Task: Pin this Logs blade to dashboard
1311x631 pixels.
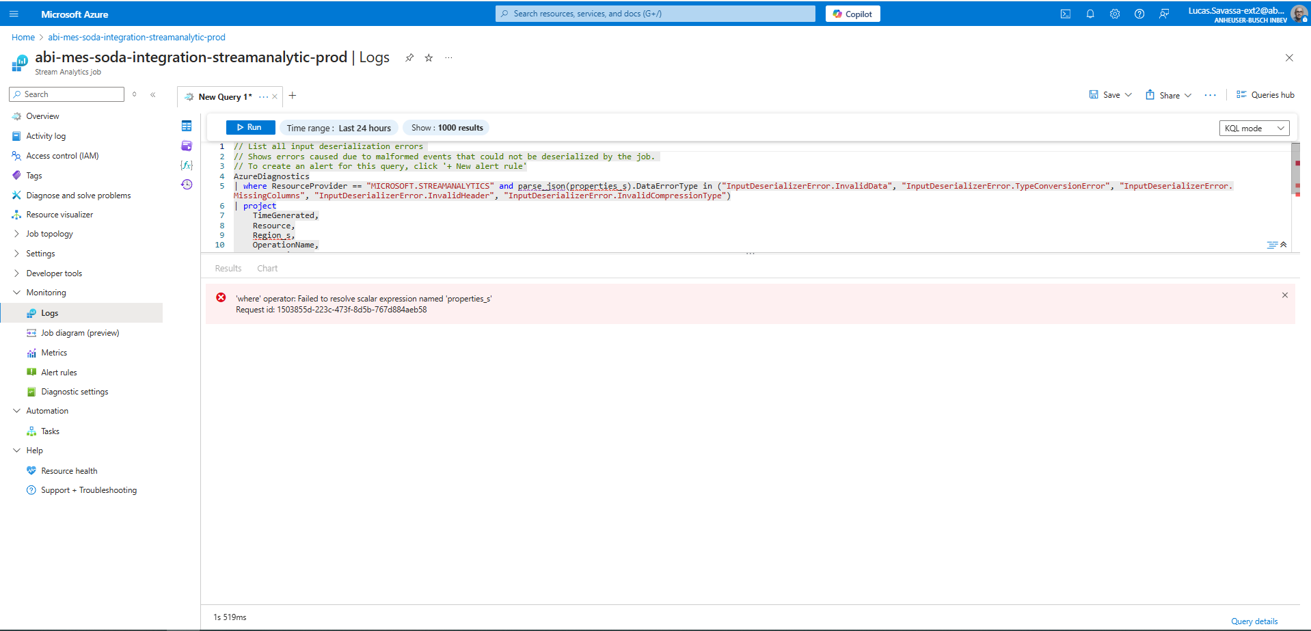Action: (x=409, y=58)
